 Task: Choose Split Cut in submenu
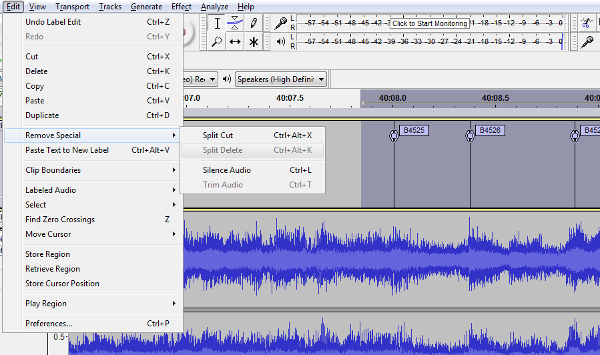click(x=252, y=135)
